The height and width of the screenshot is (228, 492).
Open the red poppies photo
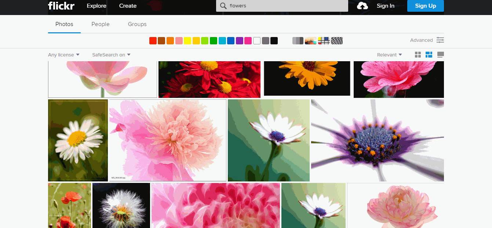[69, 206]
